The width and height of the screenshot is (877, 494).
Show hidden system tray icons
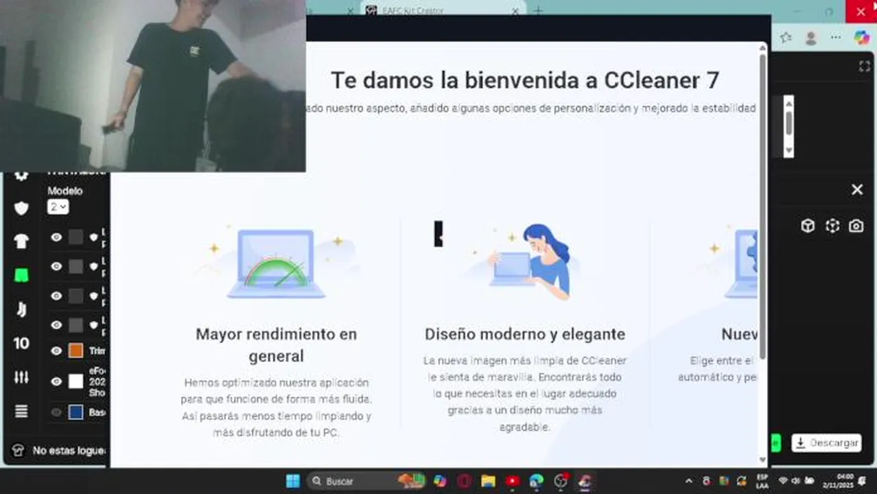pos(689,481)
